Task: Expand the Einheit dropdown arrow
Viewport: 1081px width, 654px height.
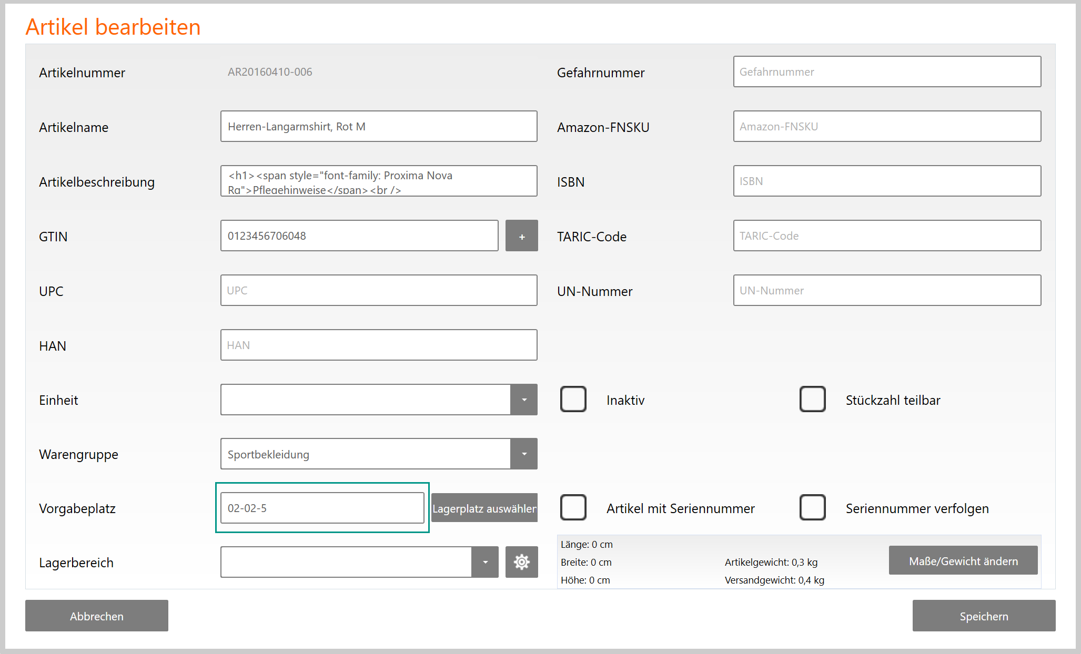Action: point(524,400)
